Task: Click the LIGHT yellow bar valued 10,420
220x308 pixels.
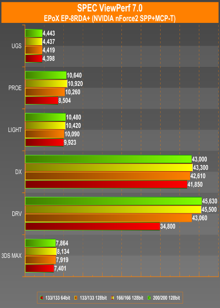Action: (x=45, y=126)
